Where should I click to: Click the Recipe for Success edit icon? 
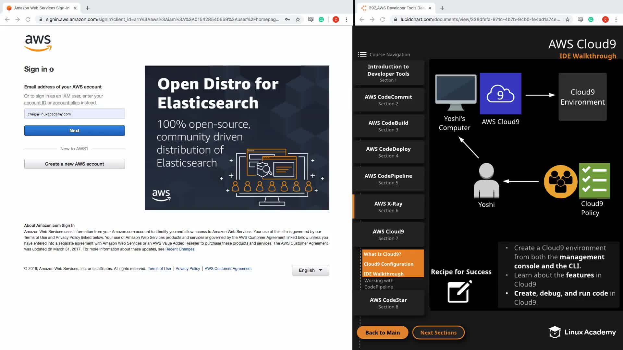[x=459, y=292]
